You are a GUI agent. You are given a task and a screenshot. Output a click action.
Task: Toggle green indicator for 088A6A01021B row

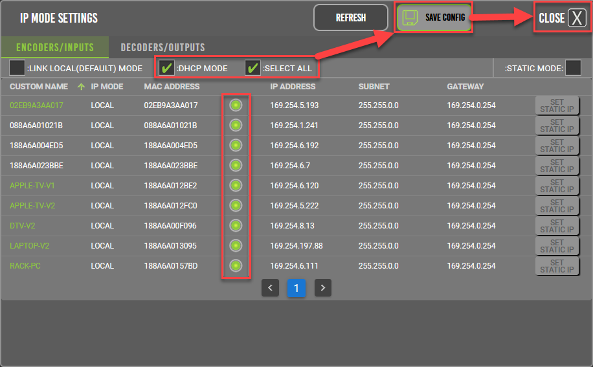[x=236, y=125]
